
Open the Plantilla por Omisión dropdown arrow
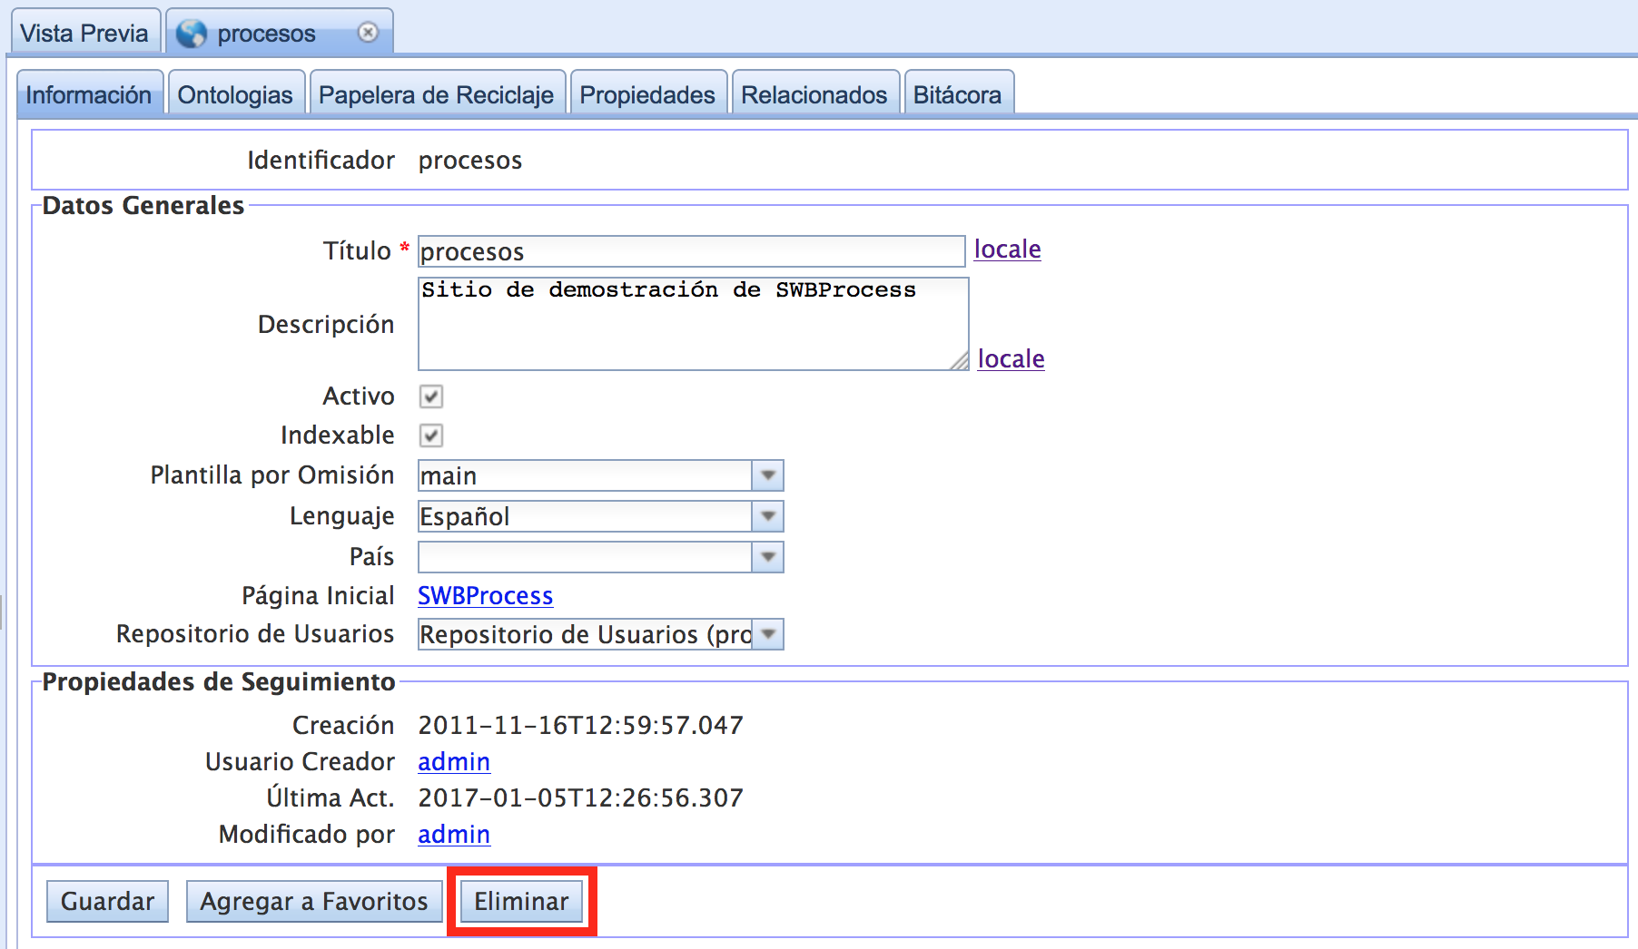pos(768,475)
